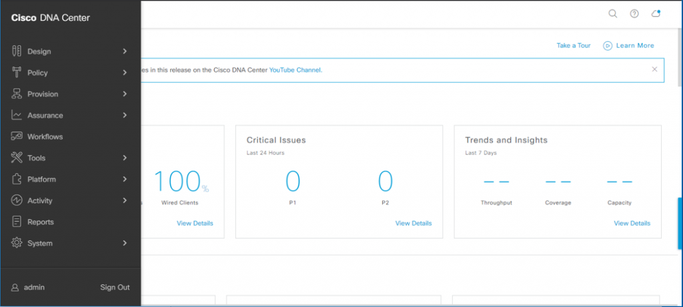Click the cloud notifications icon
The height and width of the screenshot is (307, 683).
656,13
